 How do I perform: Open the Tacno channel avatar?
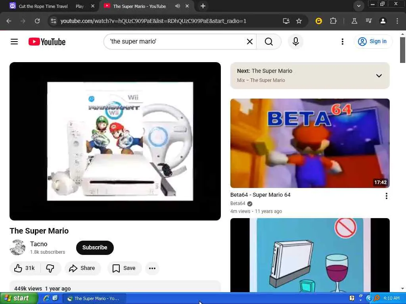17,247
